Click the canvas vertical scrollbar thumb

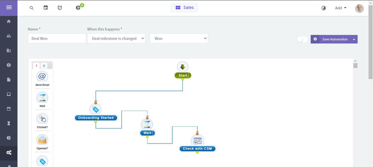(355, 65)
